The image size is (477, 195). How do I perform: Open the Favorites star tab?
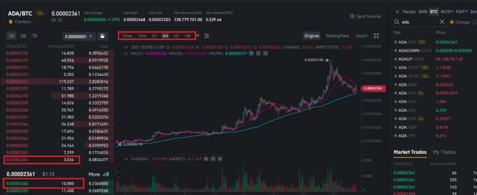[x=397, y=12]
